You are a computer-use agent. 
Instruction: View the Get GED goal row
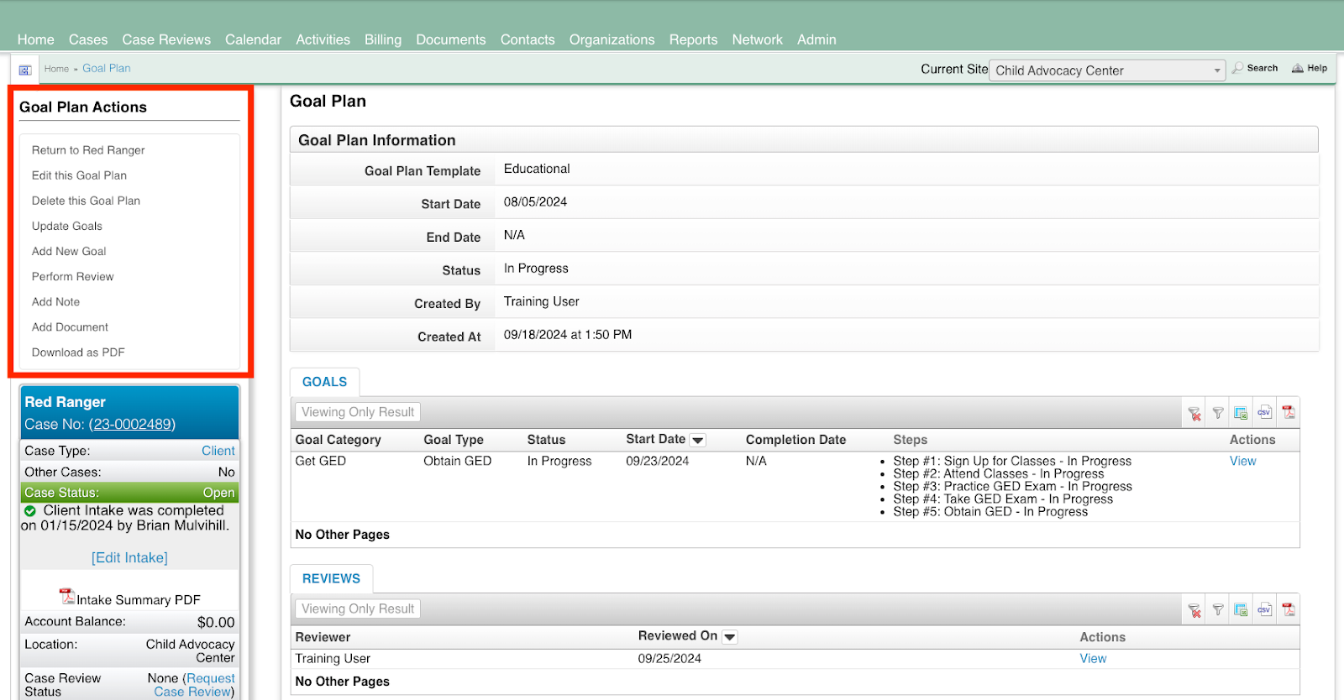tap(1242, 461)
